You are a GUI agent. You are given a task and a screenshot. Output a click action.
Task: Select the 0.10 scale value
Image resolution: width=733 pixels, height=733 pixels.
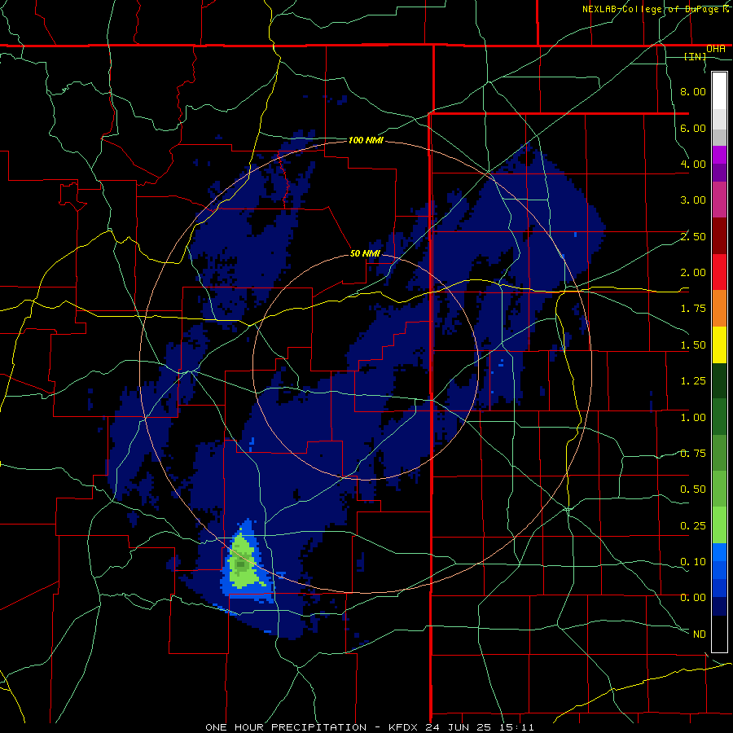[x=693, y=562]
